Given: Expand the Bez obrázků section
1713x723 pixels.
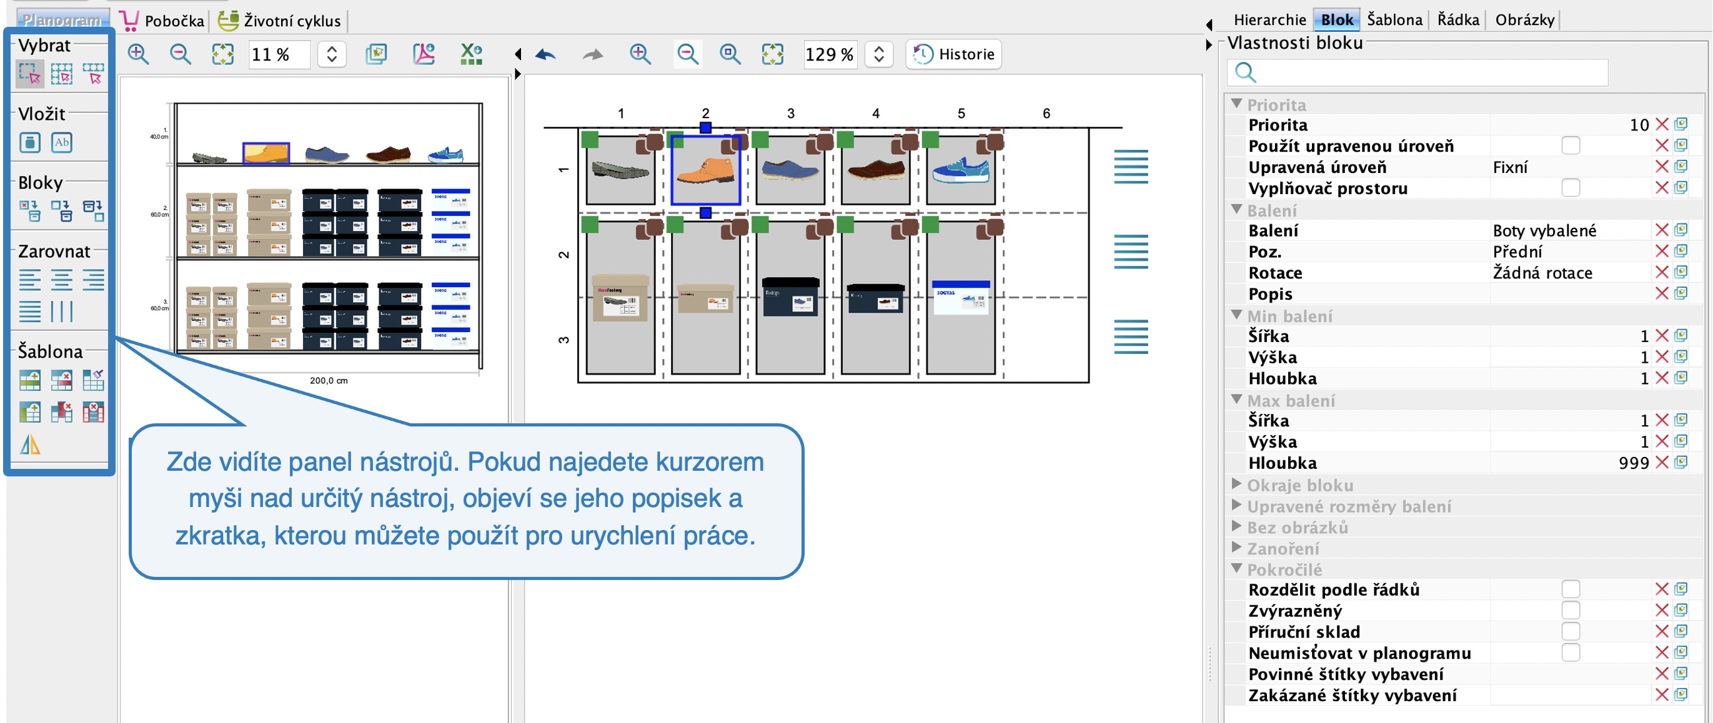Looking at the screenshot, I should 1236,526.
